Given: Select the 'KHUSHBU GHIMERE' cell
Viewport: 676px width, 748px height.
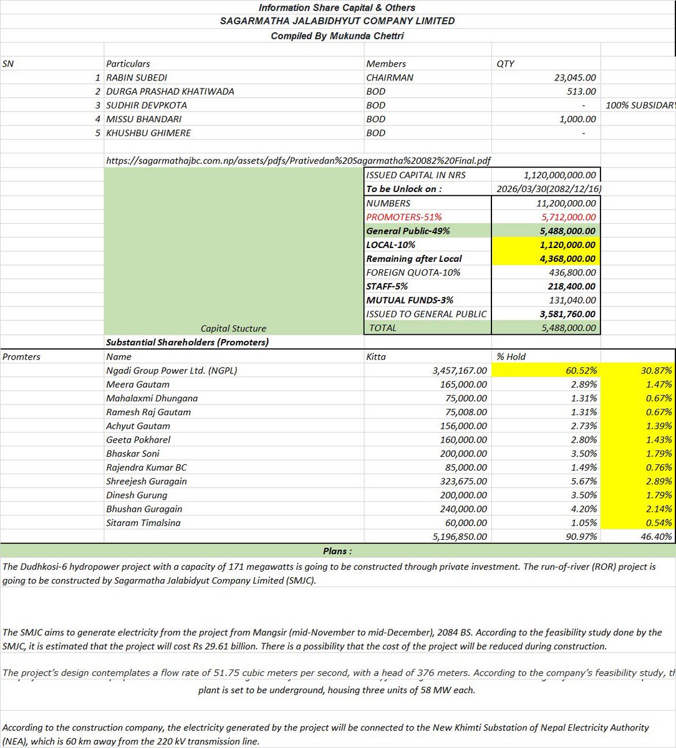Looking at the screenshot, I should [233, 133].
